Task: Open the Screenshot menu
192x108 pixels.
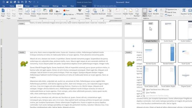Action: 58,13
